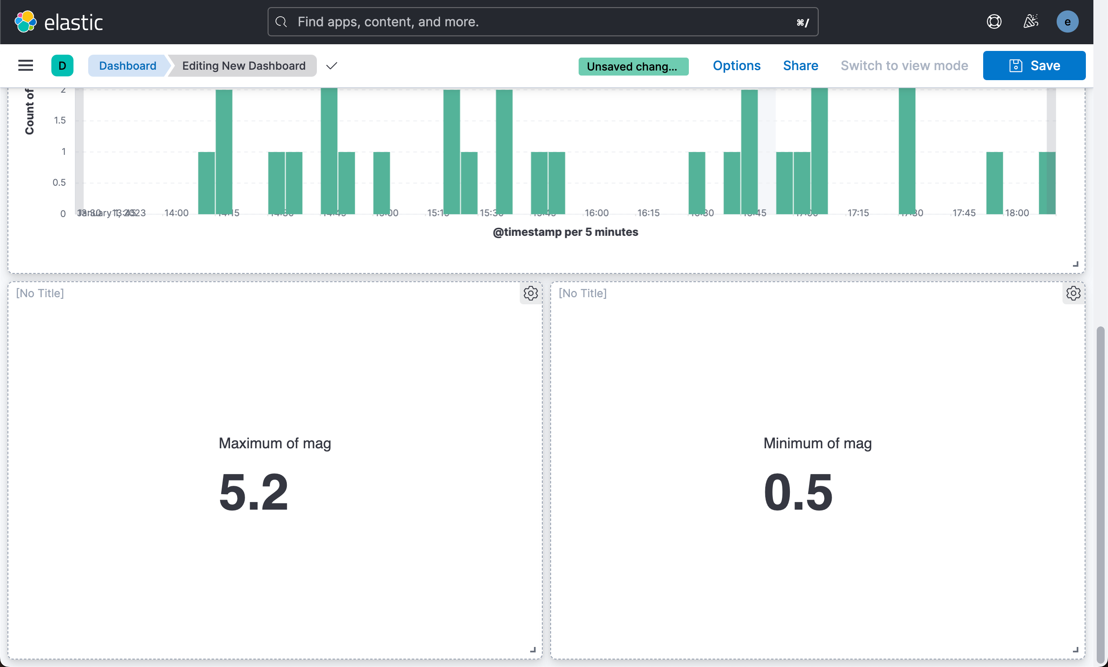The height and width of the screenshot is (667, 1108).
Task: Click Editing New Dashboard breadcrumb
Action: (x=244, y=66)
